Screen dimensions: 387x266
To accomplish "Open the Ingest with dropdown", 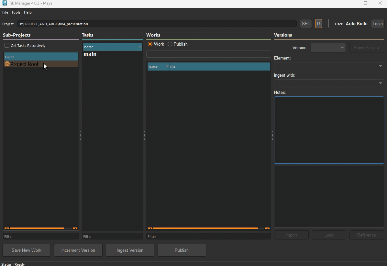I will [329, 83].
